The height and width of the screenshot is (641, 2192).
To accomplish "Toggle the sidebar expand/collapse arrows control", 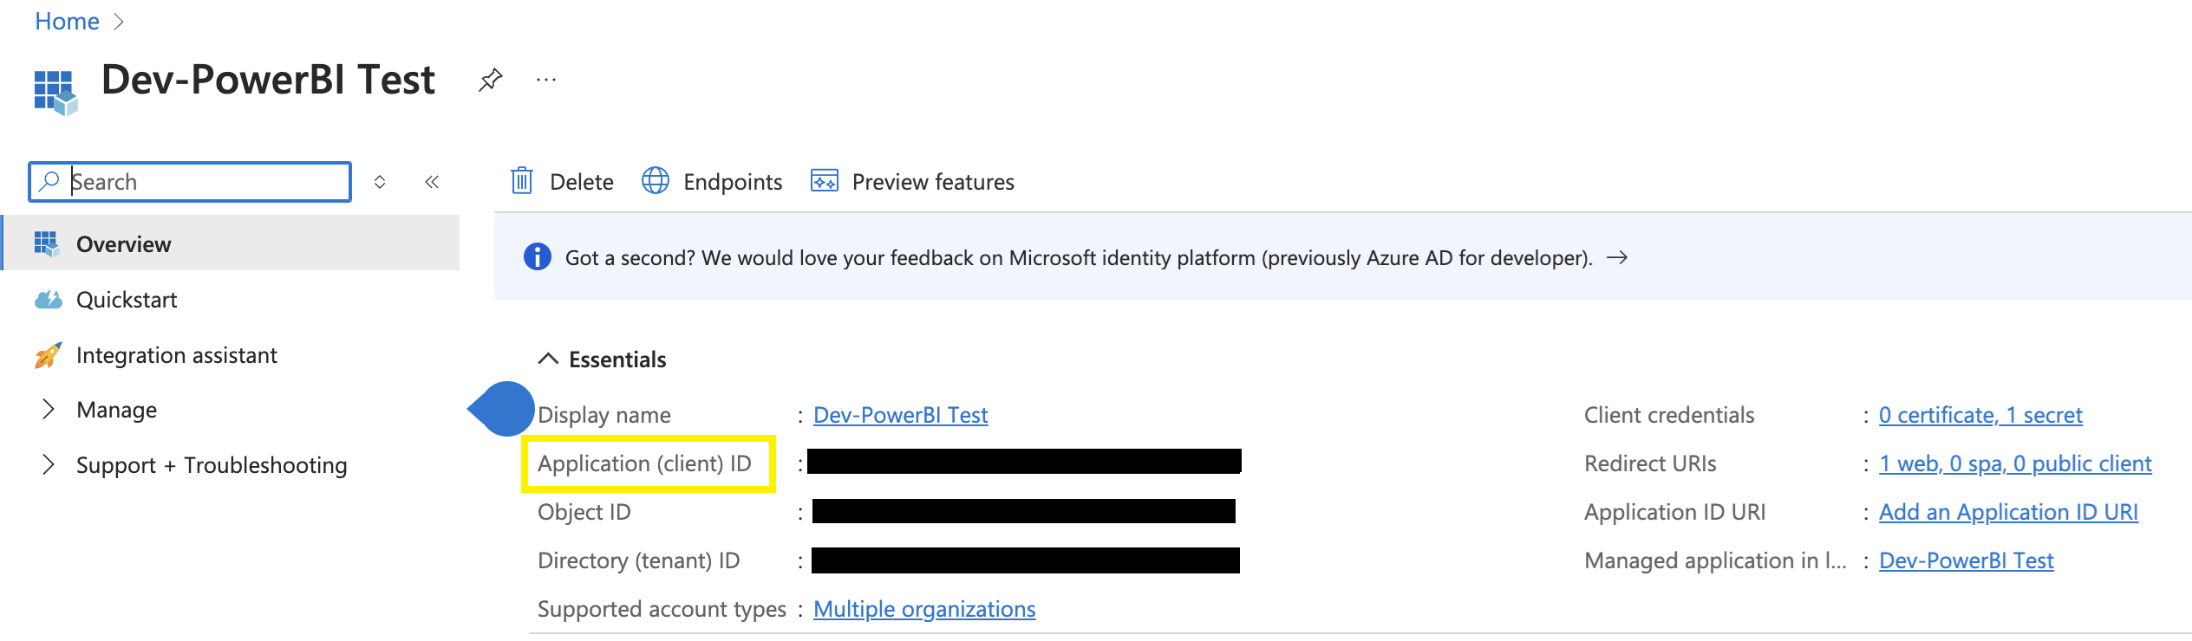I will (380, 182).
